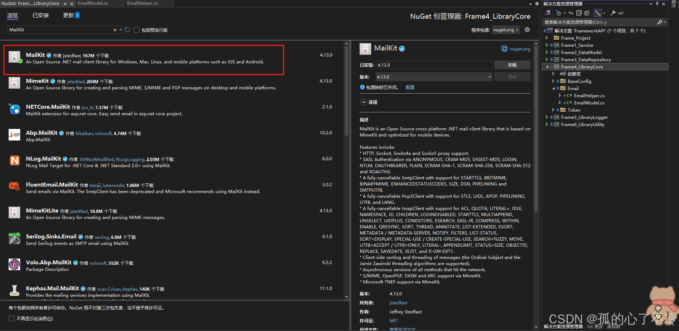Open the package source nuget.org dropdown

(x=506, y=30)
